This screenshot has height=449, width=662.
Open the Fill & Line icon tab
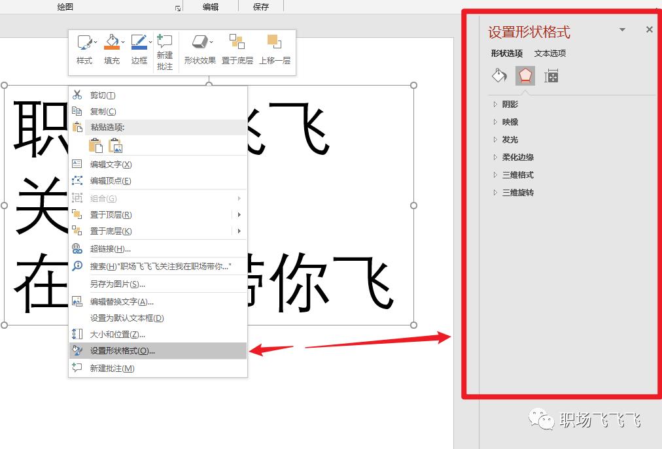(499, 76)
